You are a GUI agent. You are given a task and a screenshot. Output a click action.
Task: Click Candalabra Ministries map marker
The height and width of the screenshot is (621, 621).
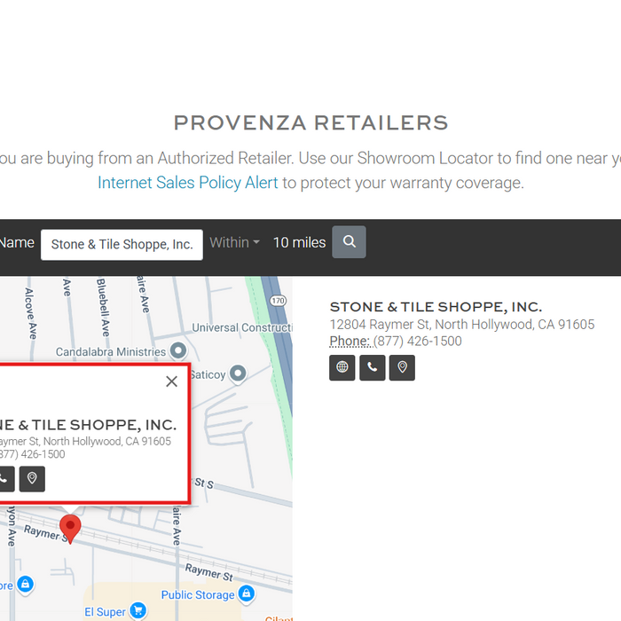pos(178,351)
